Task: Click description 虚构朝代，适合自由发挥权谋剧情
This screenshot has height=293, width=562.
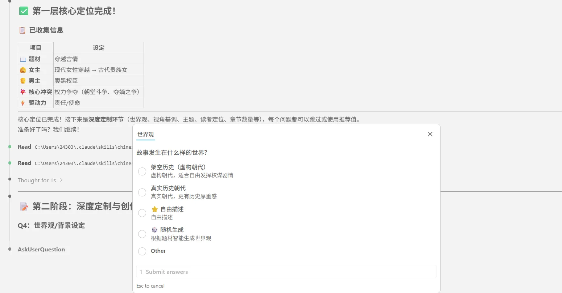Action: pos(192,175)
